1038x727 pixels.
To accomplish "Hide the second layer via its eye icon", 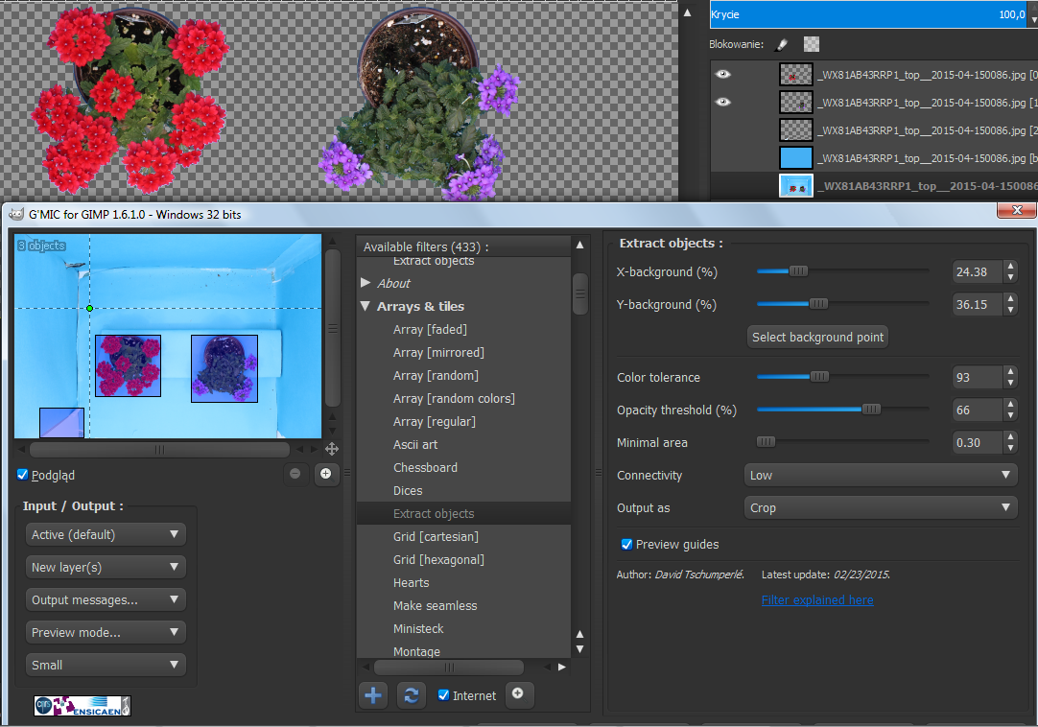I will 723,102.
